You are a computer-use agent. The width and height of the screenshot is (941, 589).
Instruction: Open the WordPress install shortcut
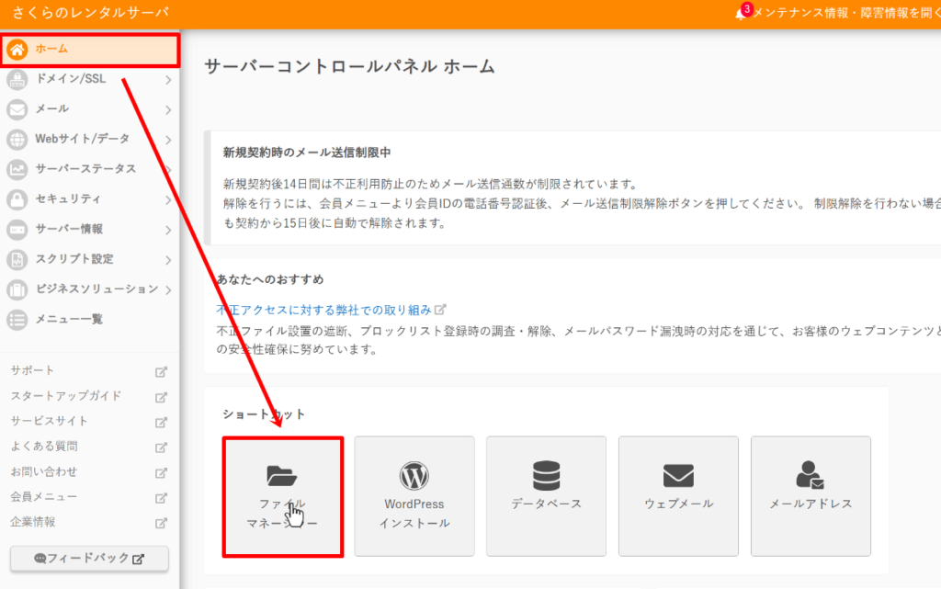pos(414,496)
